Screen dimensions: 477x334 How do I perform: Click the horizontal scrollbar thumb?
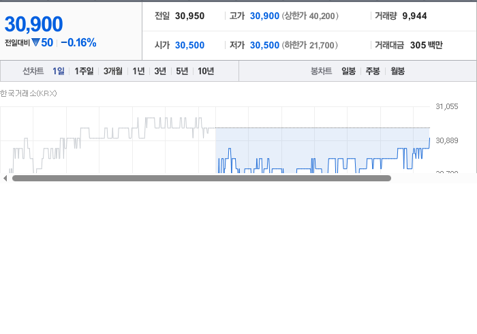(x=202, y=179)
